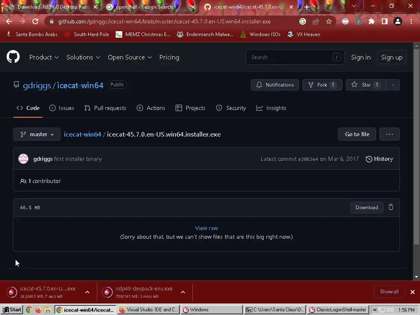Viewport: 420px width, 315px height.
Task: Switch to the openshell Google Search tab
Action: click(151, 7)
